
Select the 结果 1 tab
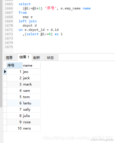click(25, 57)
